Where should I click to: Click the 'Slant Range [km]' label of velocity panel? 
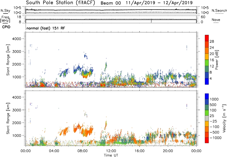click(x=8, y=118)
